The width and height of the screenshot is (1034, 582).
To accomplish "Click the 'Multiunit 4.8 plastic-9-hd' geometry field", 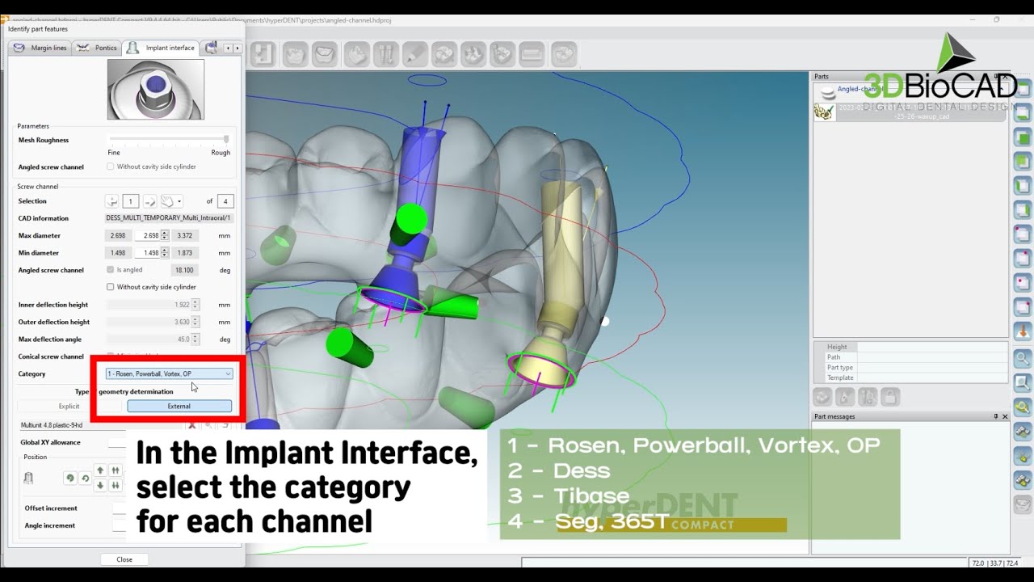I will 101,424.
